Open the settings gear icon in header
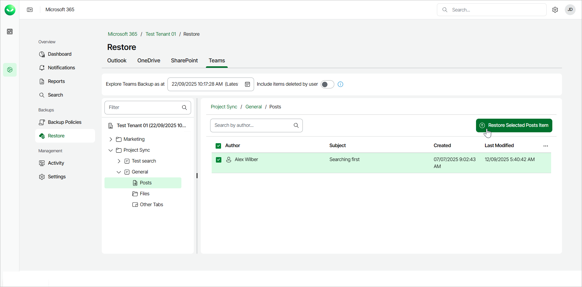Screen dimensions: 582x287 (x=555, y=10)
